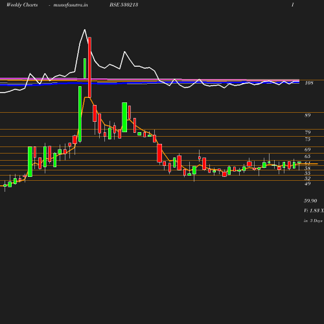
Task: Click the 'Weekly Charts' title text
Action: [22, 5]
